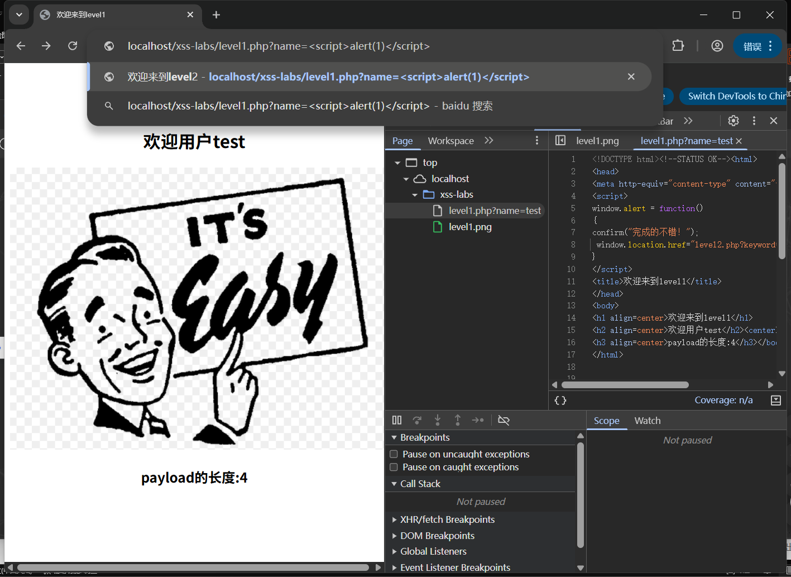Click the page horizontal scrollbar
The width and height of the screenshot is (791, 577).
click(x=193, y=568)
